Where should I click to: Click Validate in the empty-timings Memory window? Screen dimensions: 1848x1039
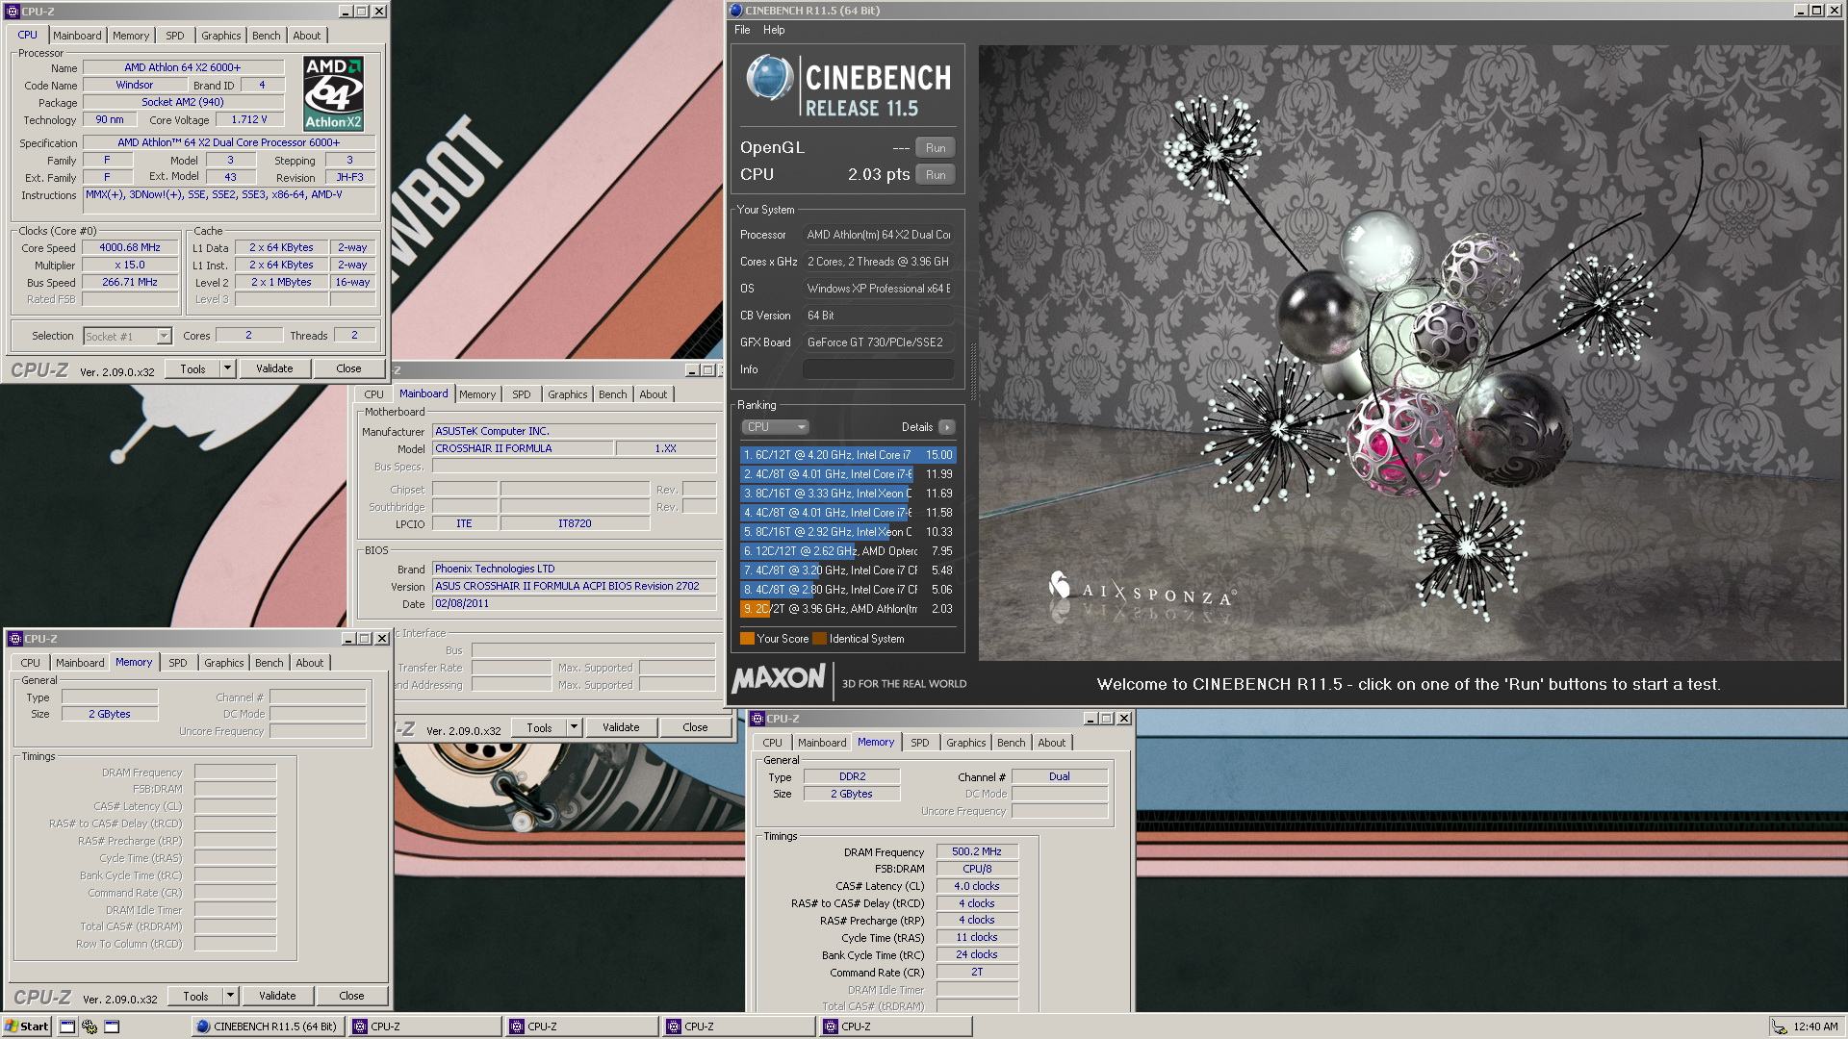pos(277,996)
